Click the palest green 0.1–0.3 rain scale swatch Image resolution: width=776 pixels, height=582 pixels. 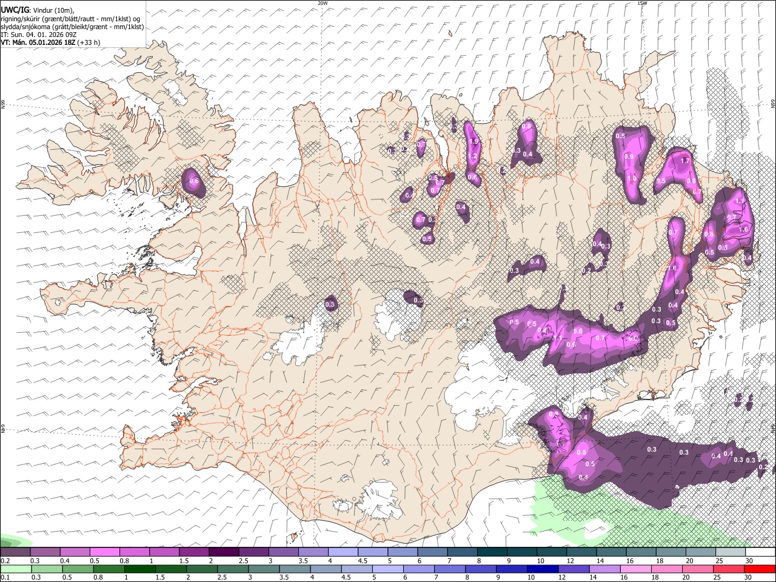tap(16, 569)
